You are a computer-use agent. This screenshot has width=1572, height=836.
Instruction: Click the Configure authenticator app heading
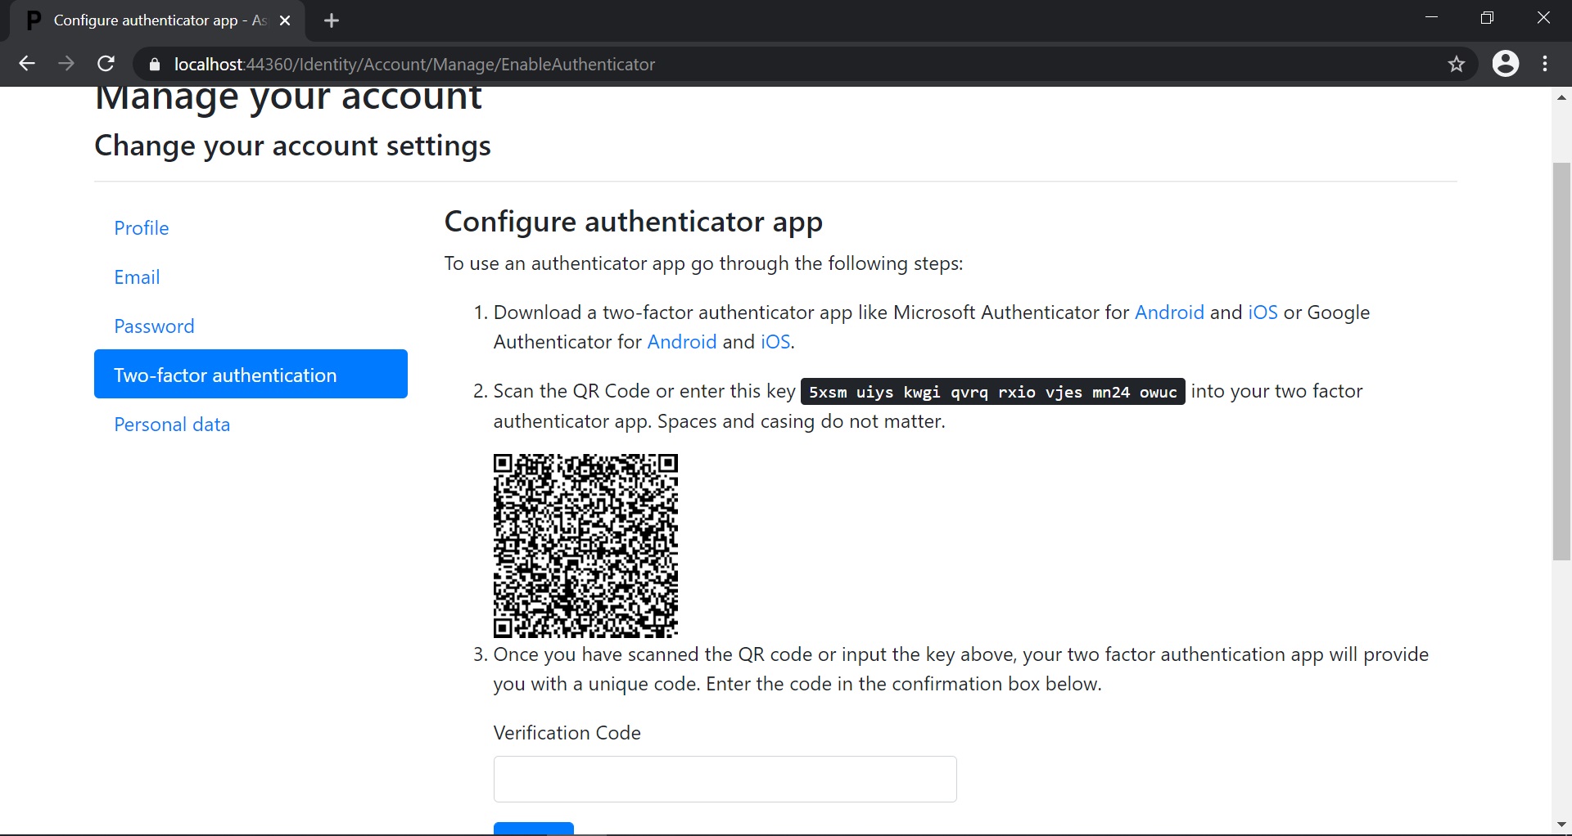coord(633,222)
